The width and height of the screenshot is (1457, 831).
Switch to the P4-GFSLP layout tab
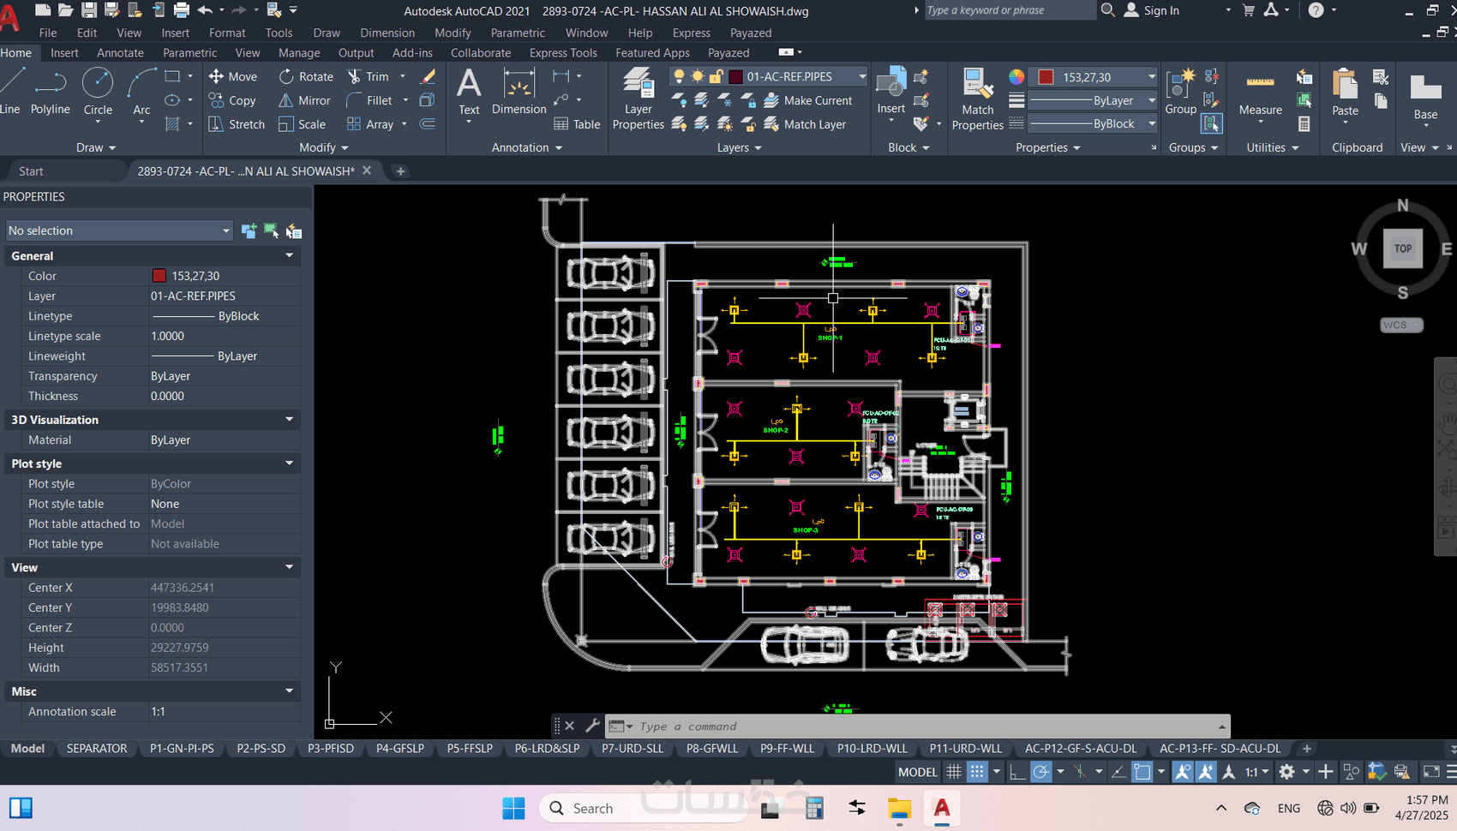[x=400, y=749]
